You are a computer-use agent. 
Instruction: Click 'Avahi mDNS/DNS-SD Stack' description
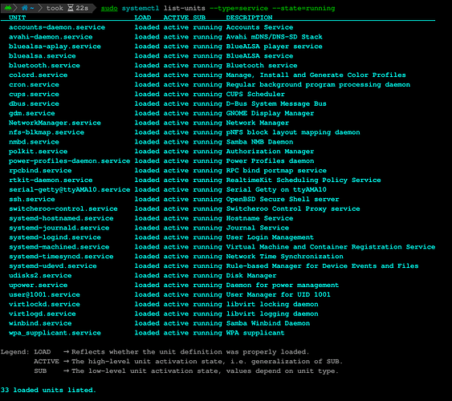click(274, 37)
